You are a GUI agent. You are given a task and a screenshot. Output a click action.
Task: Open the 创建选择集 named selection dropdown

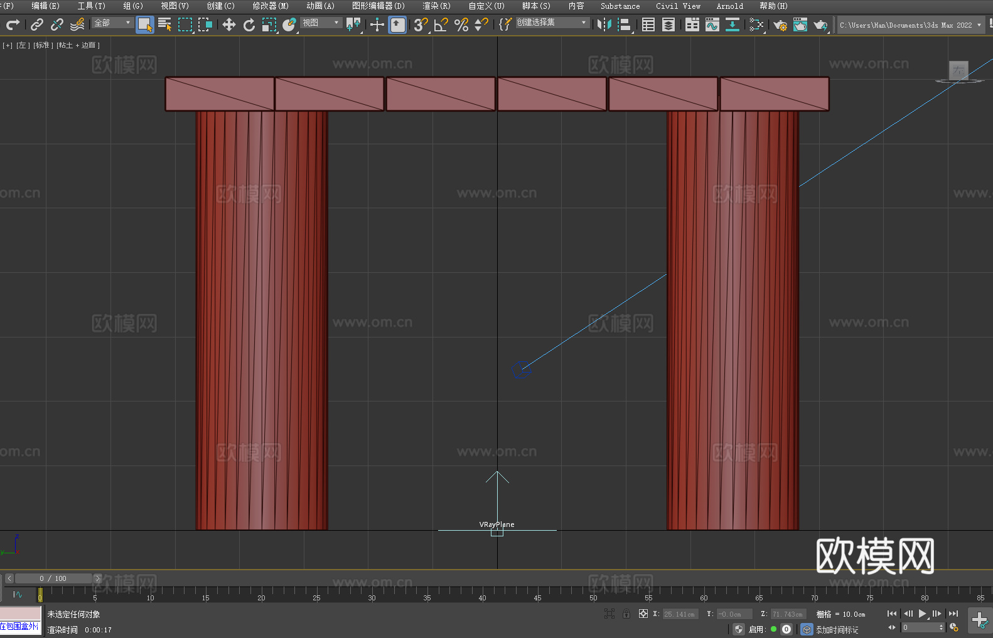click(552, 23)
